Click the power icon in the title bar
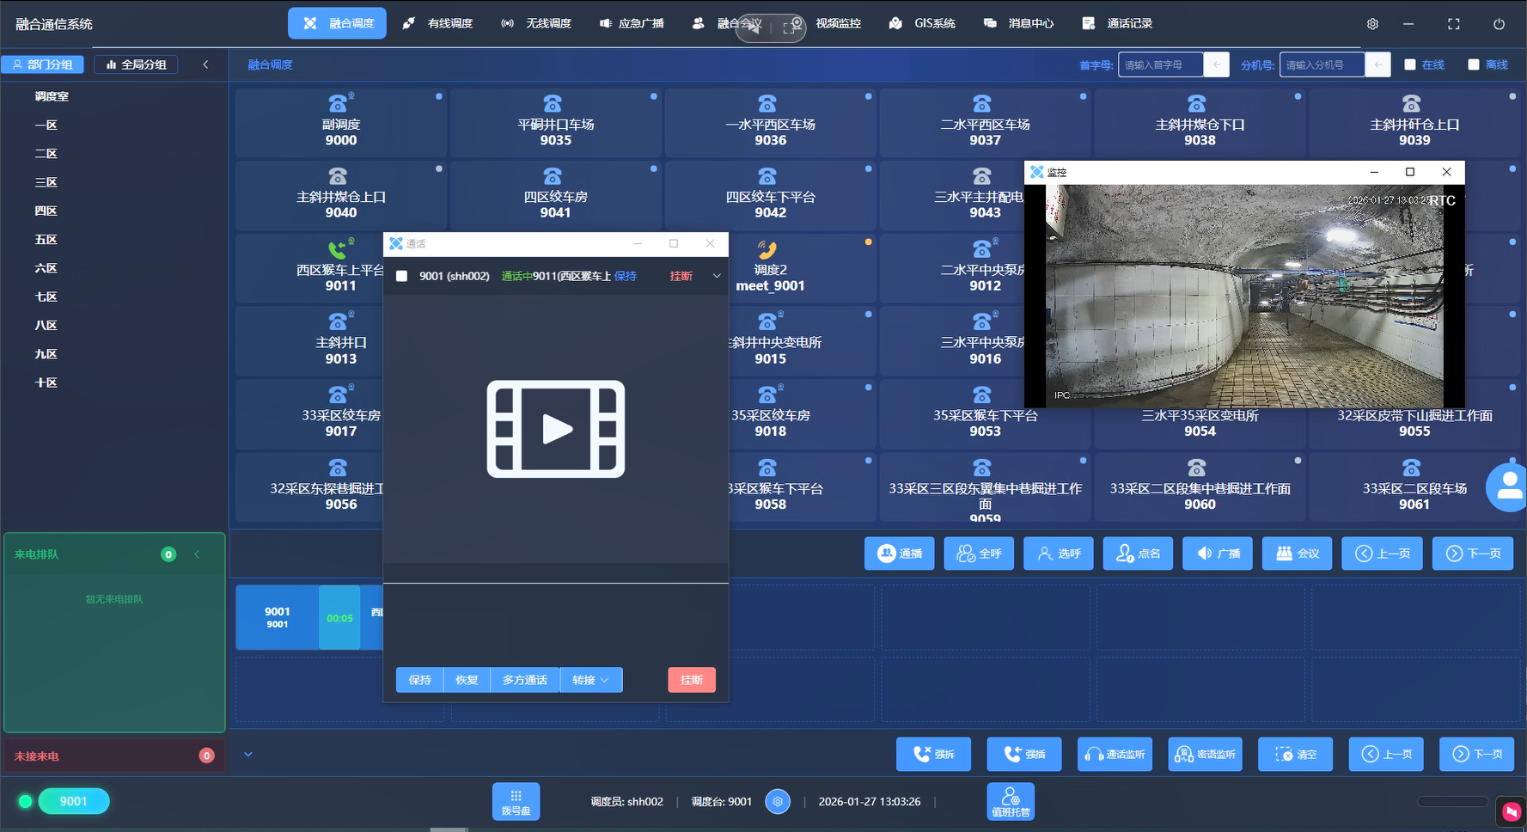This screenshot has height=832, width=1527. [x=1499, y=24]
